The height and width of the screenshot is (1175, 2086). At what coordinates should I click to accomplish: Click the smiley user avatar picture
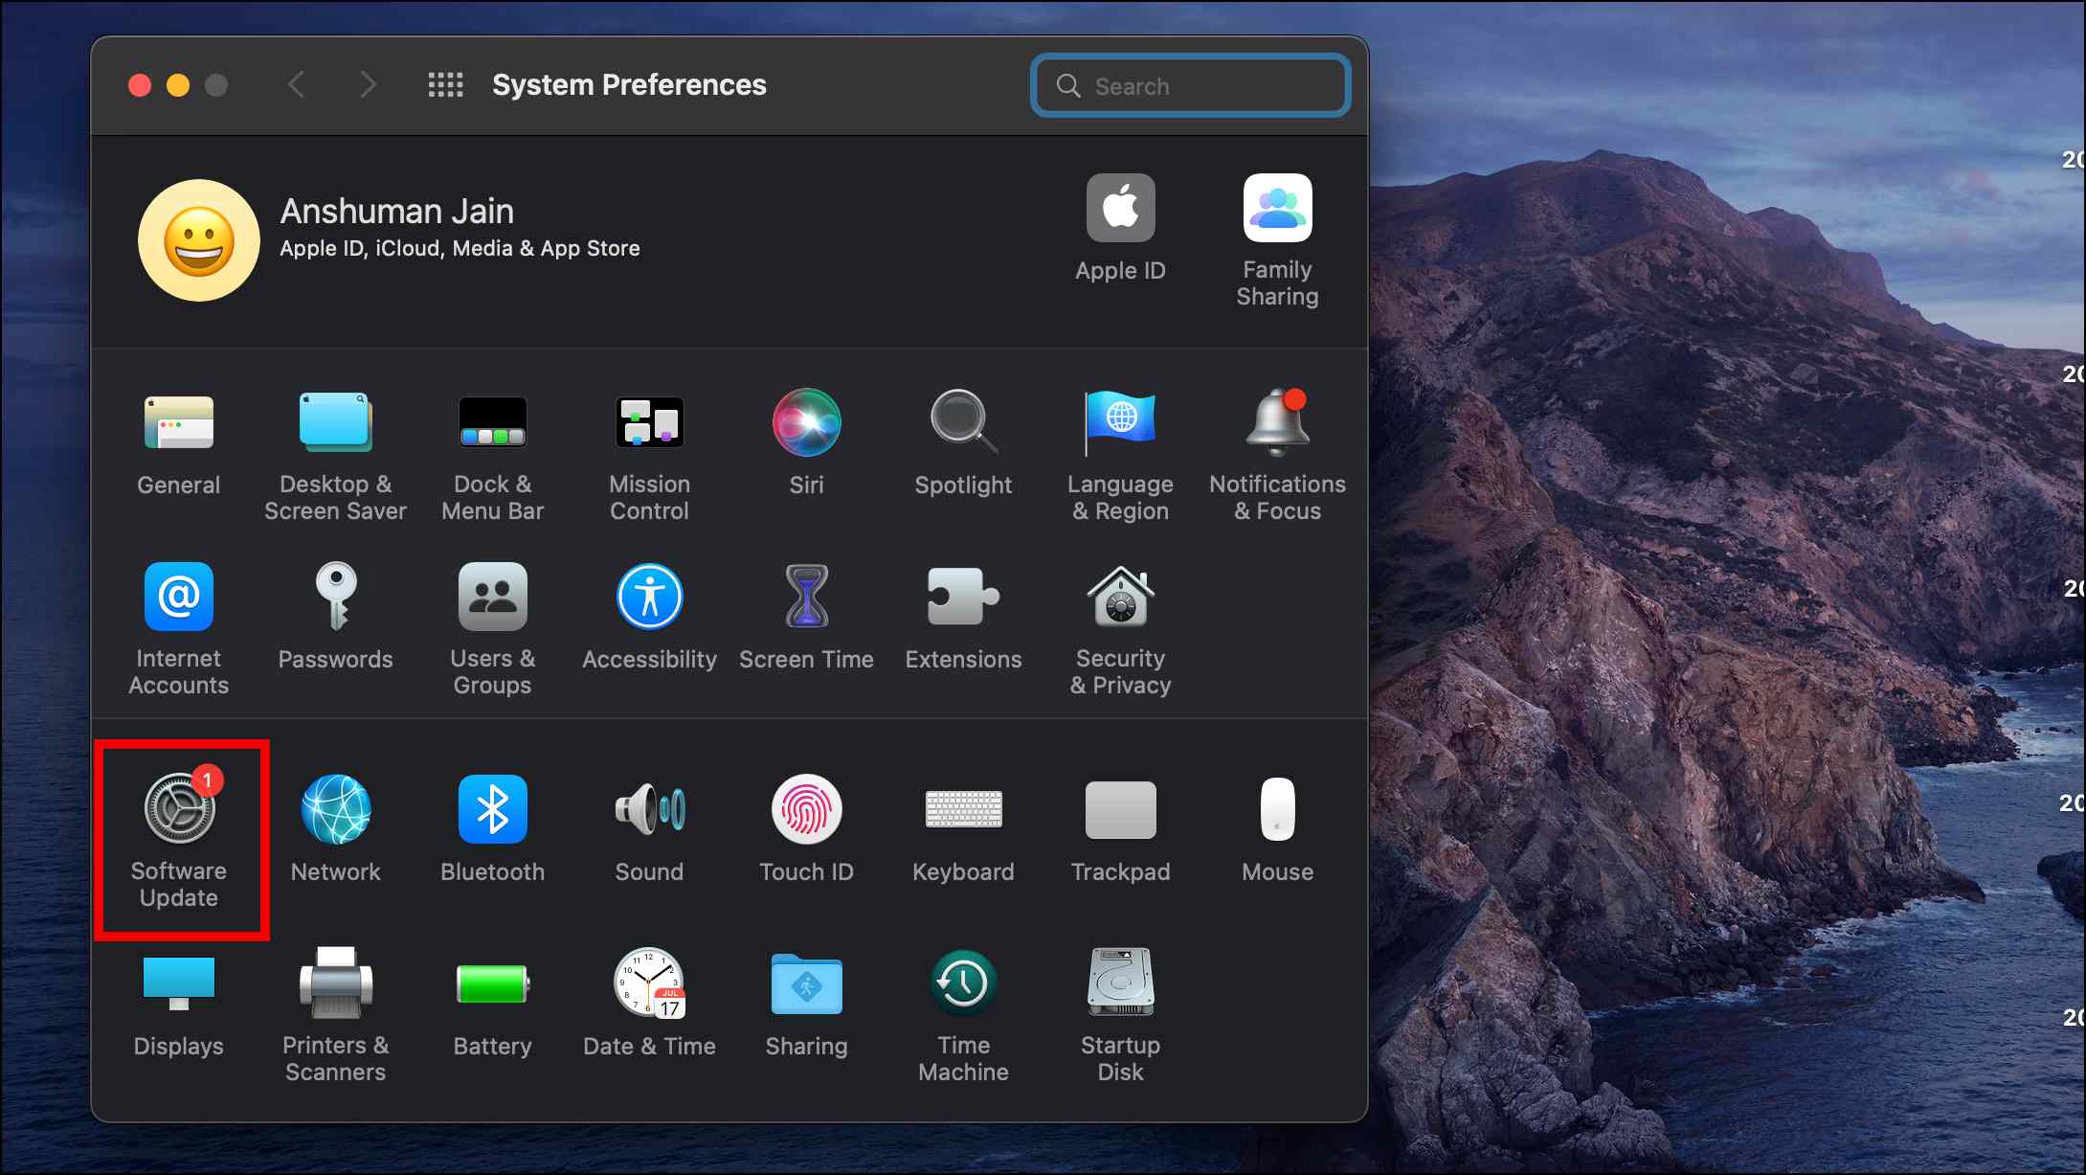pos(199,240)
